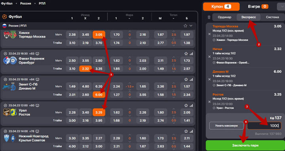Favorite the Нижний Новгород - Крылья Советов match
The width and height of the screenshot is (285, 151).
tap(186, 131)
